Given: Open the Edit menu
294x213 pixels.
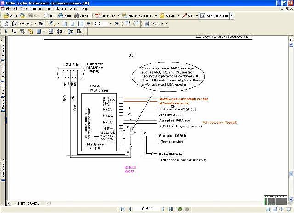Looking at the screenshot, I should (16, 9).
